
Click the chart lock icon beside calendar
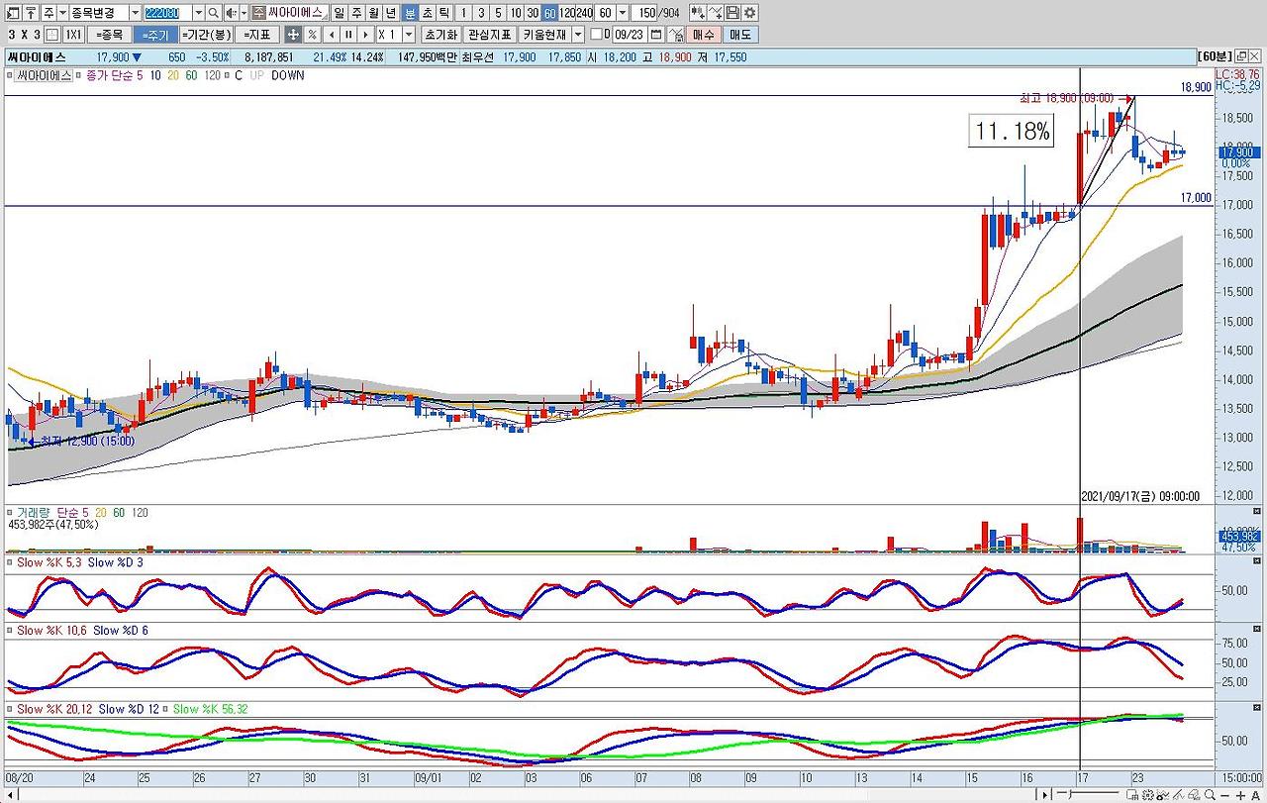point(677,35)
